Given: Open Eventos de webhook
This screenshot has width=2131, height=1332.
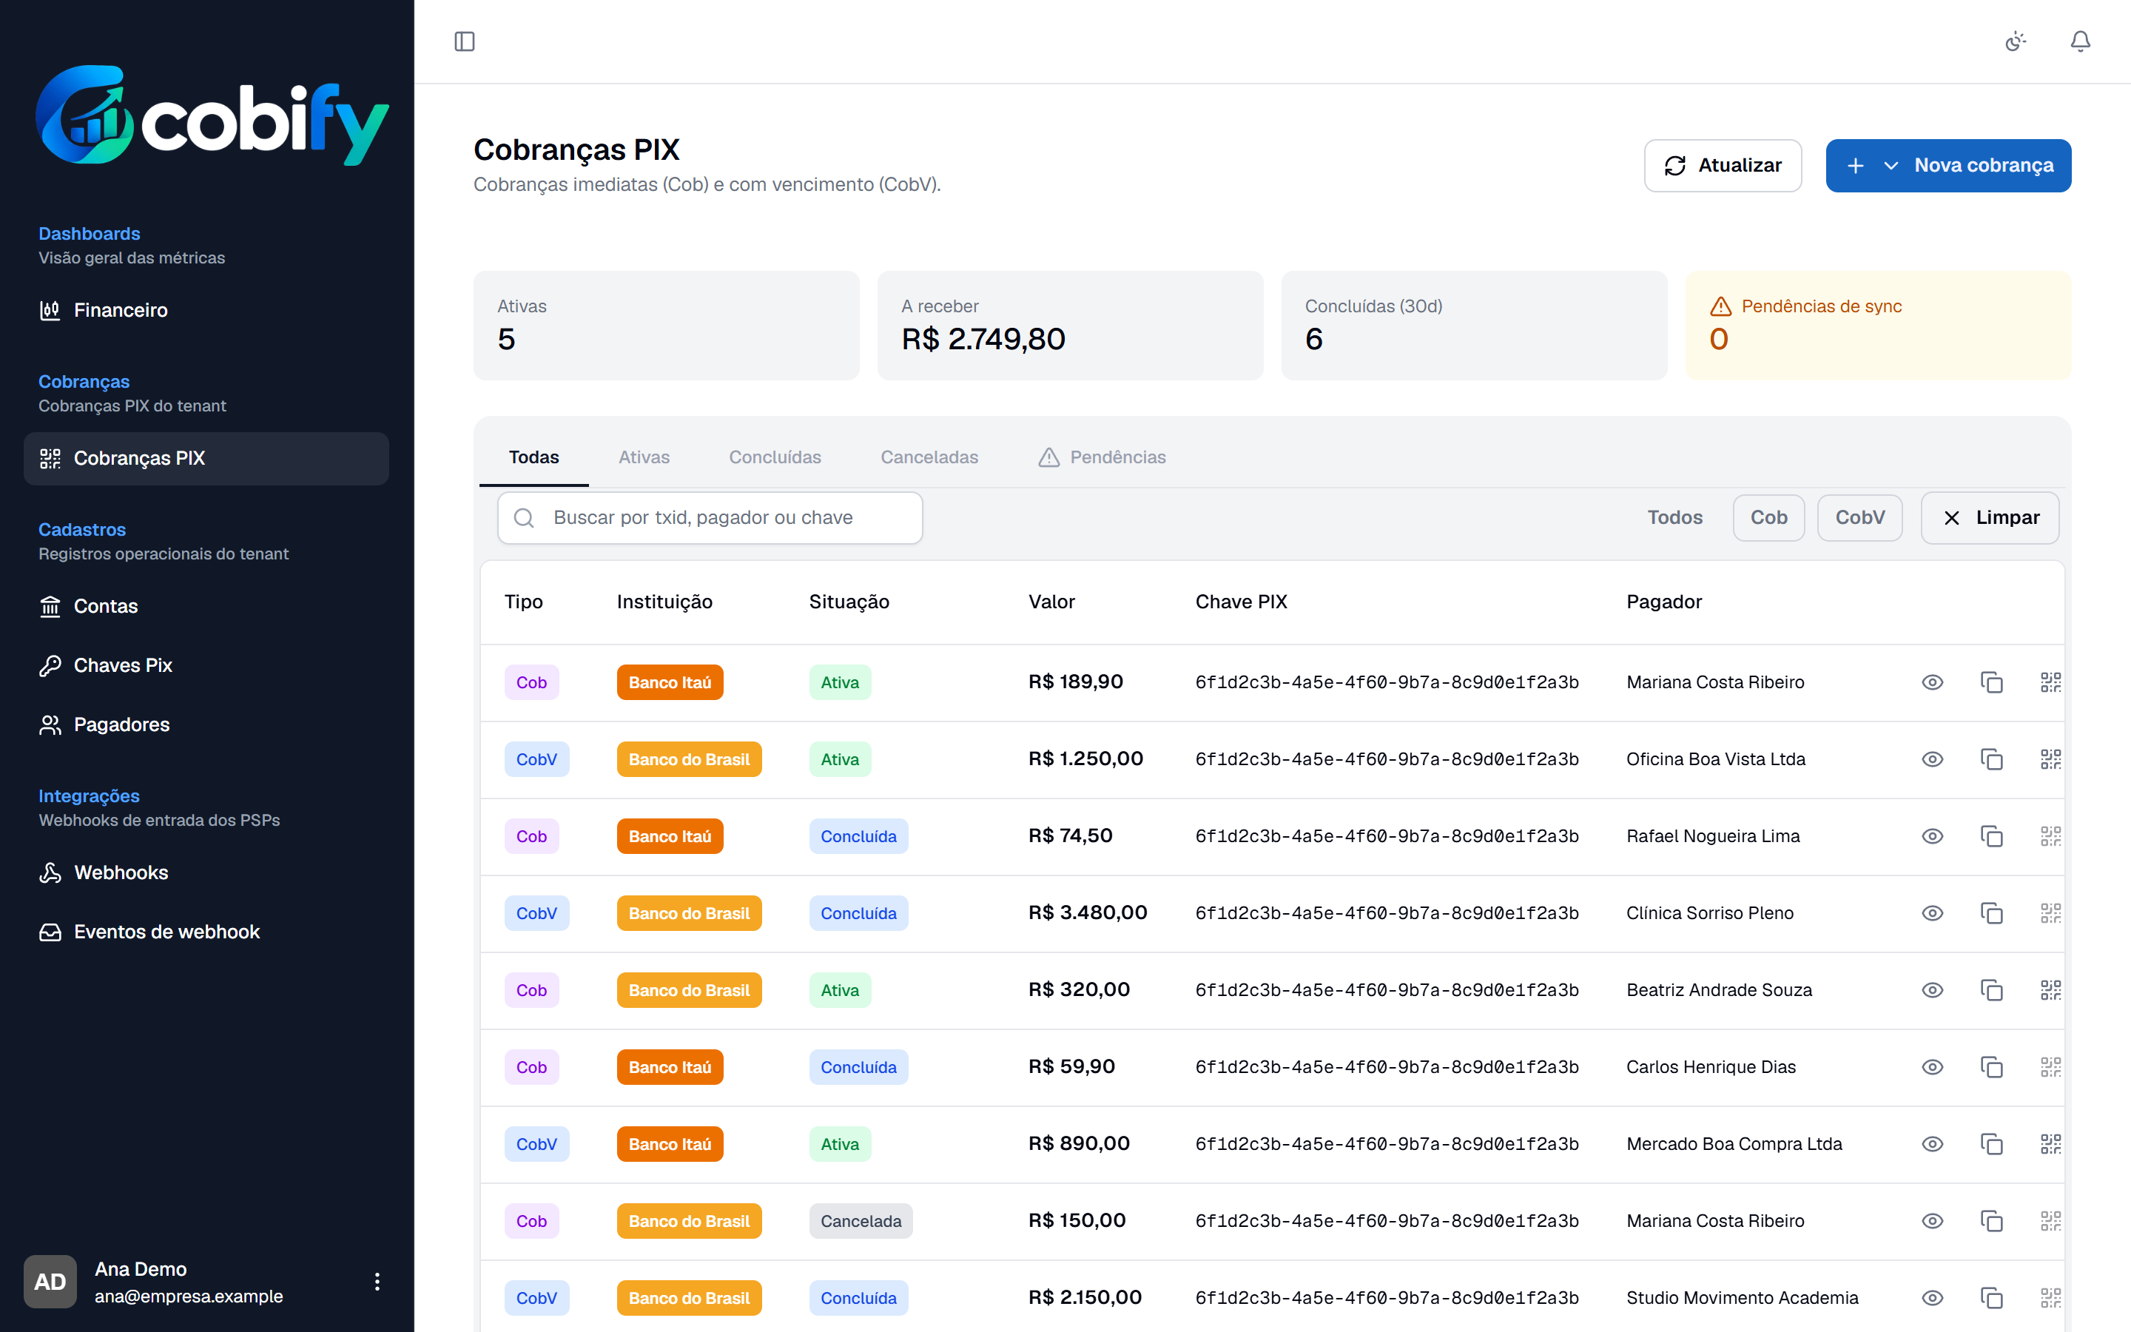Looking at the screenshot, I should point(206,931).
